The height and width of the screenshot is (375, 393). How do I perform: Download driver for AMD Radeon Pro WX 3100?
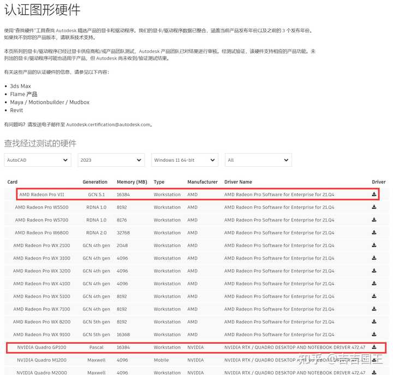coord(374,258)
